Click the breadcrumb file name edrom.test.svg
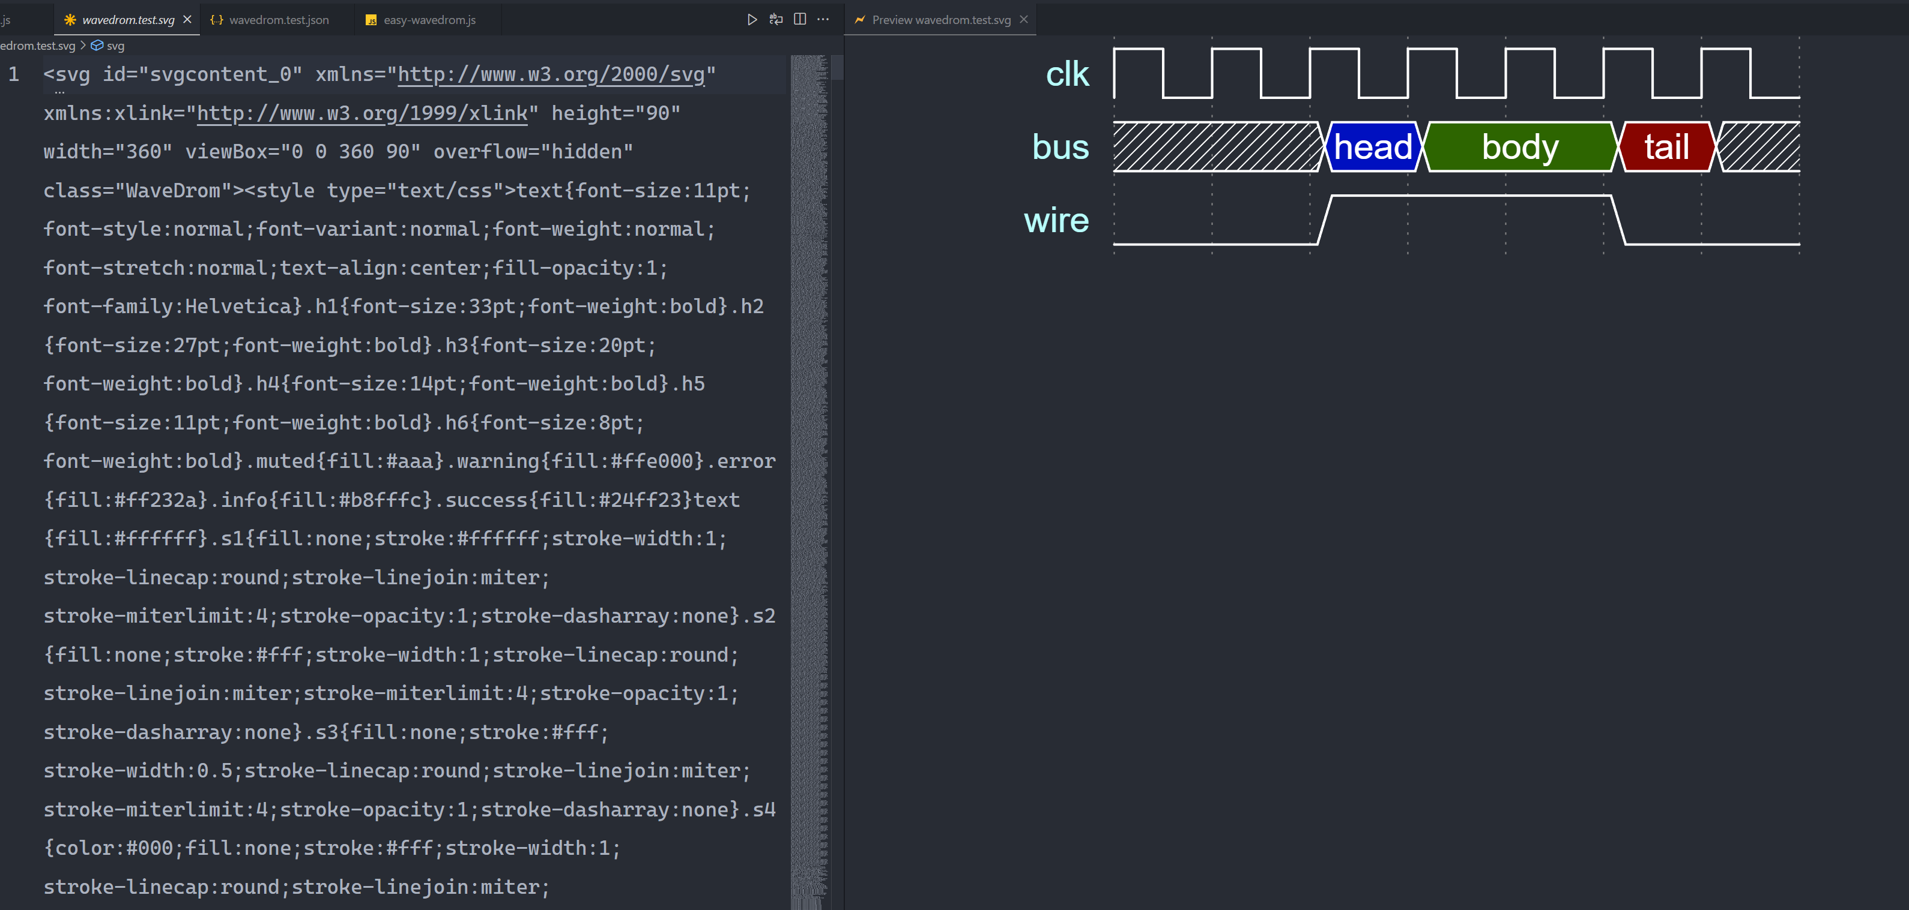Screen dimensions: 1909x910 (x=38, y=46)
